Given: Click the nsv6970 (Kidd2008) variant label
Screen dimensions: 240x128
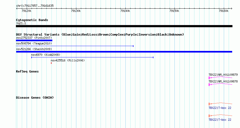Looking at the screenshot, I should [x=46, y=55].
